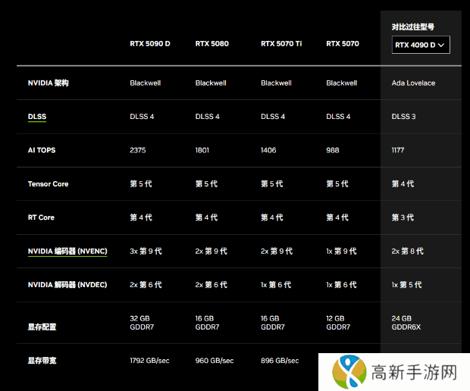Open the NVIDIA 编码器 (NVENC) link
This screenshot has width=470, height=391.
point(67,251)
